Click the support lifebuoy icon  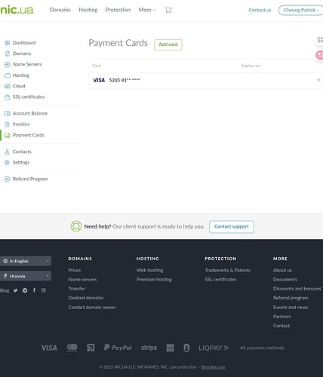pos(76,226)
